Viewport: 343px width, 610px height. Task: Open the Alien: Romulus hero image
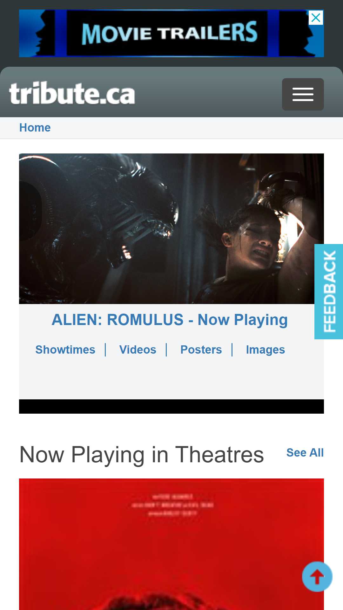[x=171, y=229]
